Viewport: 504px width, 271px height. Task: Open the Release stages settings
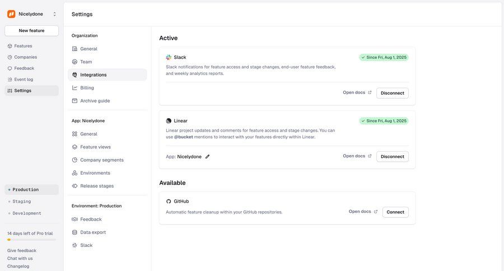tap(108, 186)
